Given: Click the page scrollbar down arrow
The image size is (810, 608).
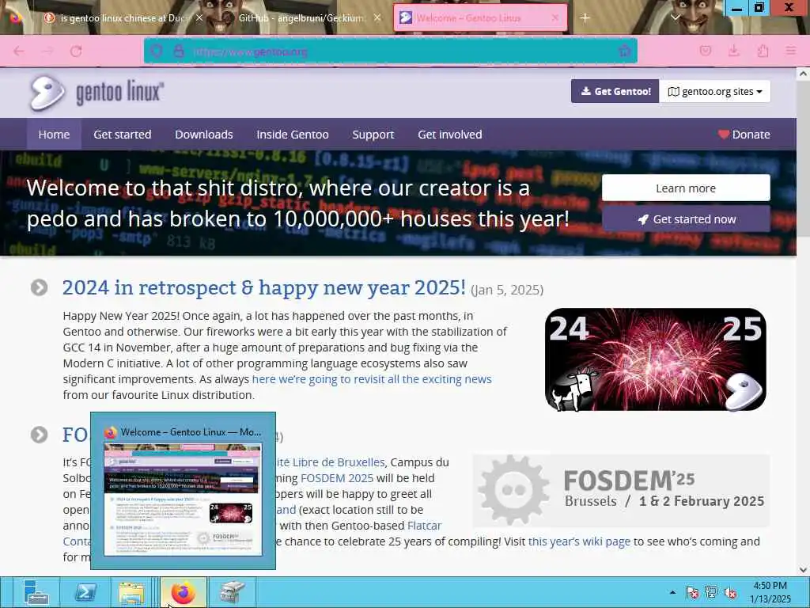Looking at the screenshot, I should point(803,570).
